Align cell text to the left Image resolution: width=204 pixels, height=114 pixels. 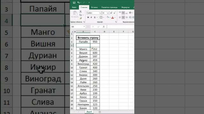pos(120,17)
